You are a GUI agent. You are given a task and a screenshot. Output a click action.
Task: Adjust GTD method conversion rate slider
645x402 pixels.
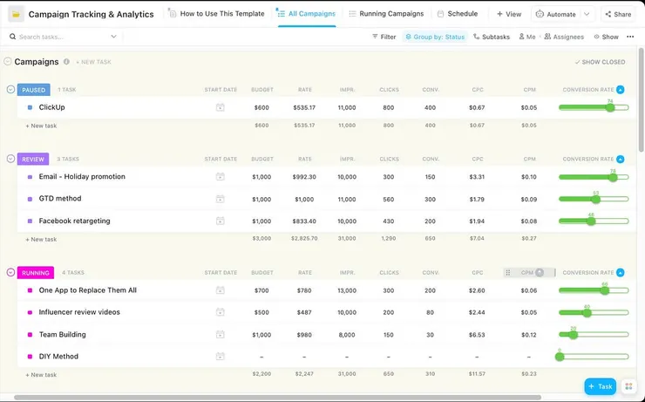pyautogui.click(x=594, y=199)
